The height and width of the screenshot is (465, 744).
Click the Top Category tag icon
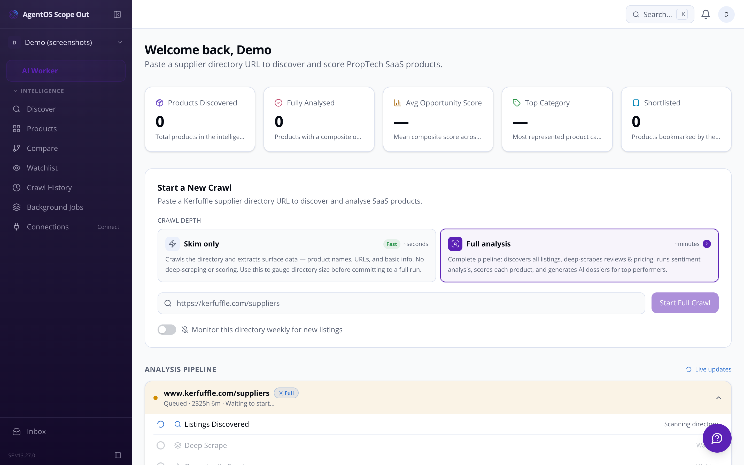pyautogui.click(x=516, y=103)
